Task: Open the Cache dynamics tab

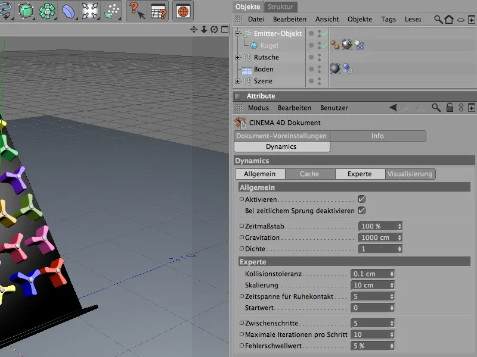Action: pyautogui.click(x=309, y=174)
